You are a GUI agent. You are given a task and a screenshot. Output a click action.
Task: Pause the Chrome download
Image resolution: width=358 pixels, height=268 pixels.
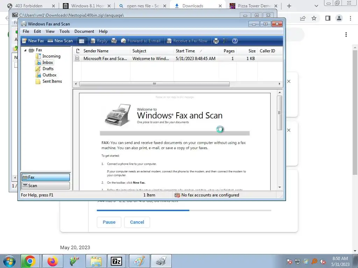click(x=109, y=222)
